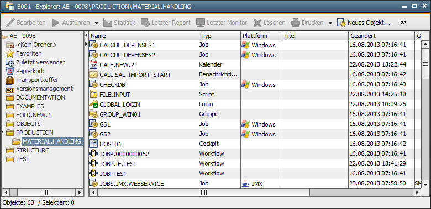
Task: Collapse the PRODUCTION folder tree node
Action: click(x=2, y=133)
